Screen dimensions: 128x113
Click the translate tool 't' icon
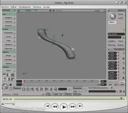[124, 72]
